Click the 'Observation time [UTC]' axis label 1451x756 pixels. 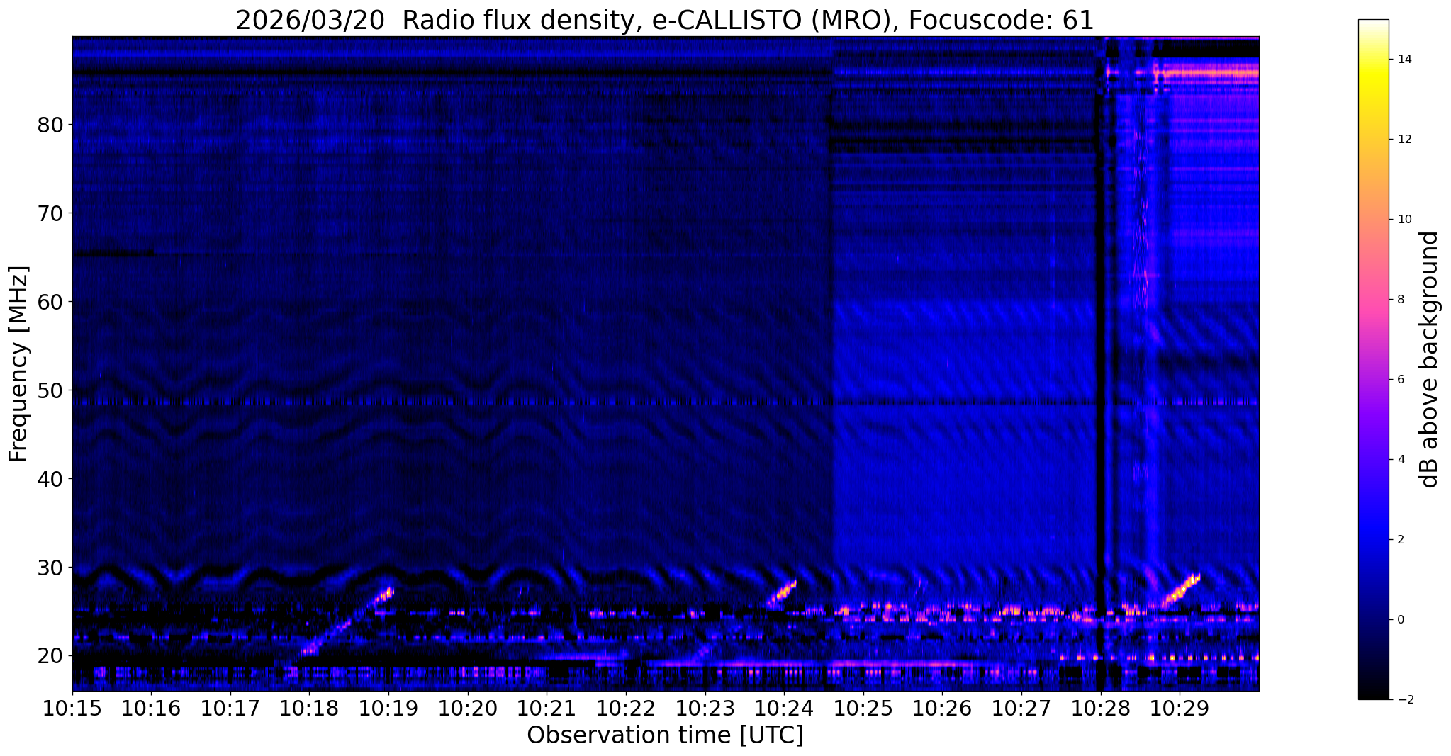pyautogui.click(x=665, y=735)
